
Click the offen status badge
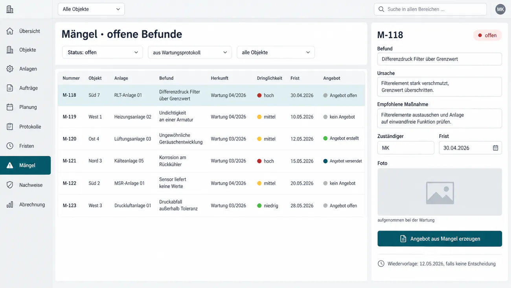click(x=487, y=35)
